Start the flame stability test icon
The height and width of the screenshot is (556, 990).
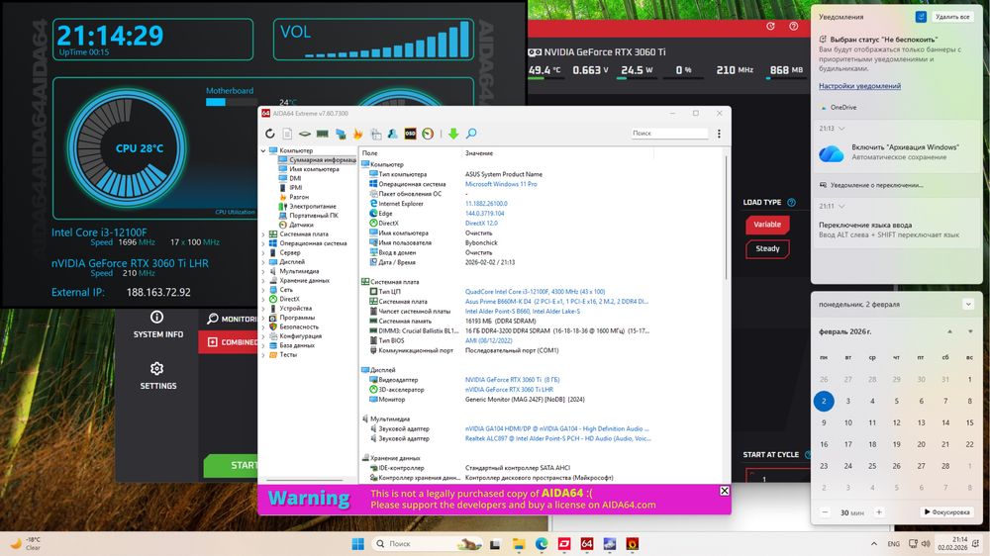[x=358, y=134]
